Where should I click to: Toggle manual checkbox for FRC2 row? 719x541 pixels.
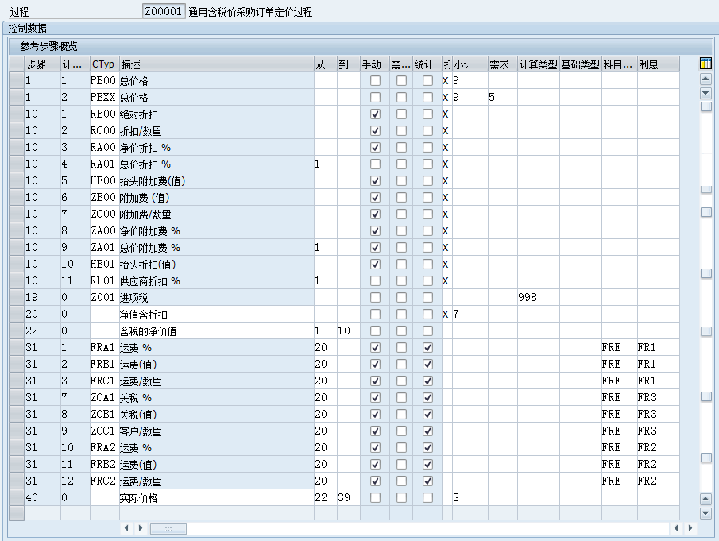(375, 481)
